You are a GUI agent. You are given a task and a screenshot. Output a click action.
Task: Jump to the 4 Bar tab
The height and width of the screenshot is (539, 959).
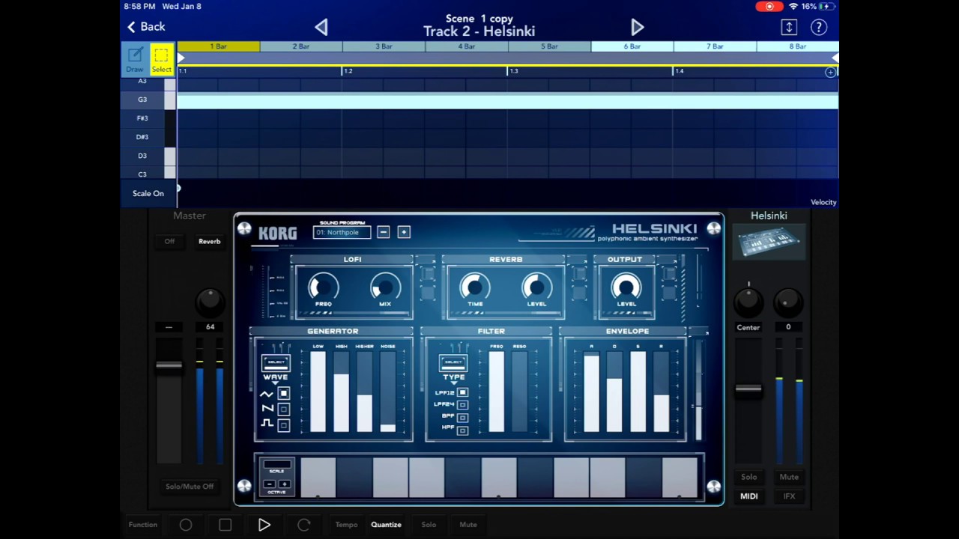[x=467, y=46]
